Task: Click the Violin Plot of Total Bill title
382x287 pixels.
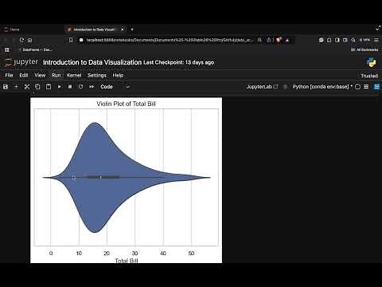Action: click(x=126, y=104)
